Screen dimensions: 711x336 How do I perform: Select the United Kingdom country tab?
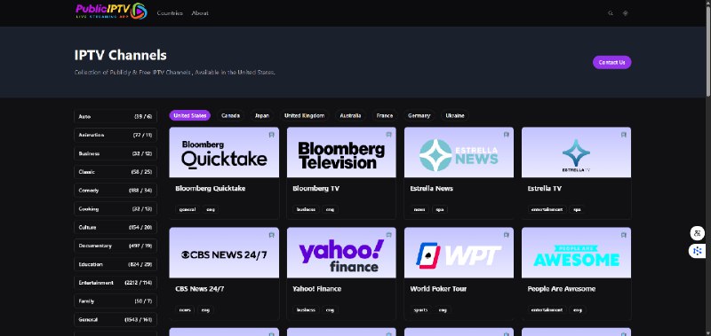tap(304, 116)
